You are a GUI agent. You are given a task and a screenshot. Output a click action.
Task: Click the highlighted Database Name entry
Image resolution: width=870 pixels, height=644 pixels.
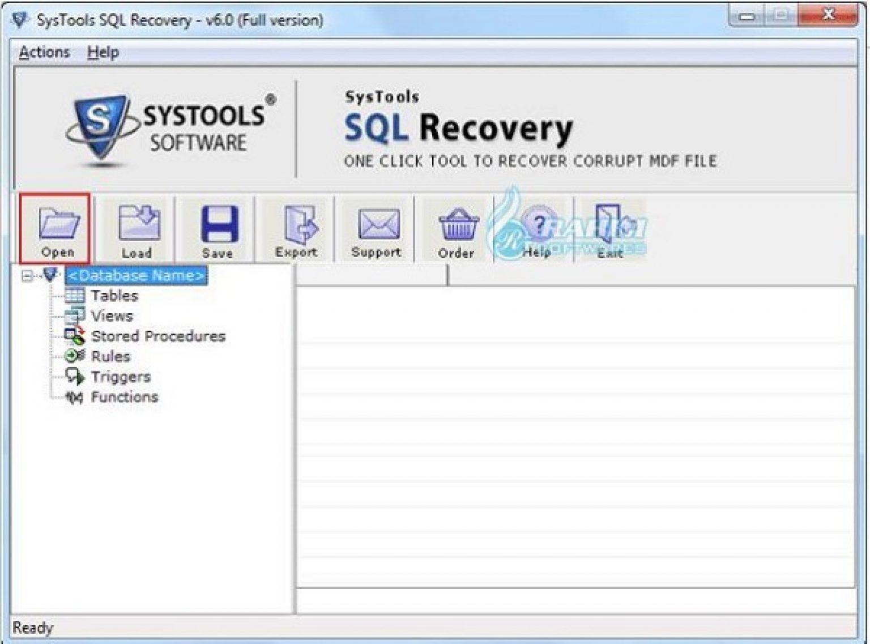pyautogui.click(x=136, y=276)
